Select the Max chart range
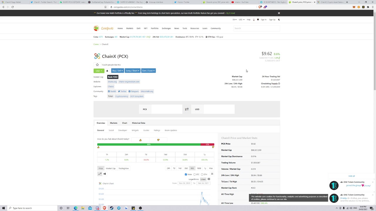The width and height of the screenshot is (376, 211). pyautogui.click(x=211, y=168)
